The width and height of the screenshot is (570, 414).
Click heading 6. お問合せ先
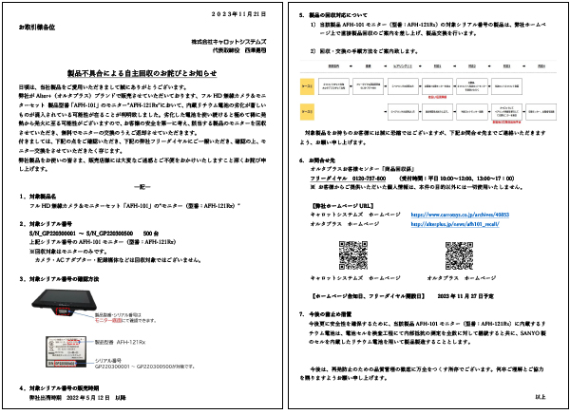point(317,160)
